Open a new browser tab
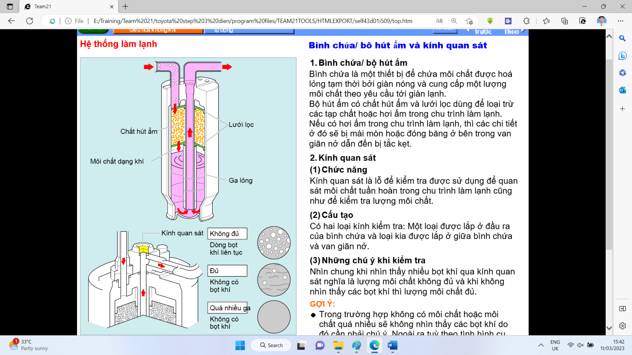This screenshot has height=355, width=632. 125,7
